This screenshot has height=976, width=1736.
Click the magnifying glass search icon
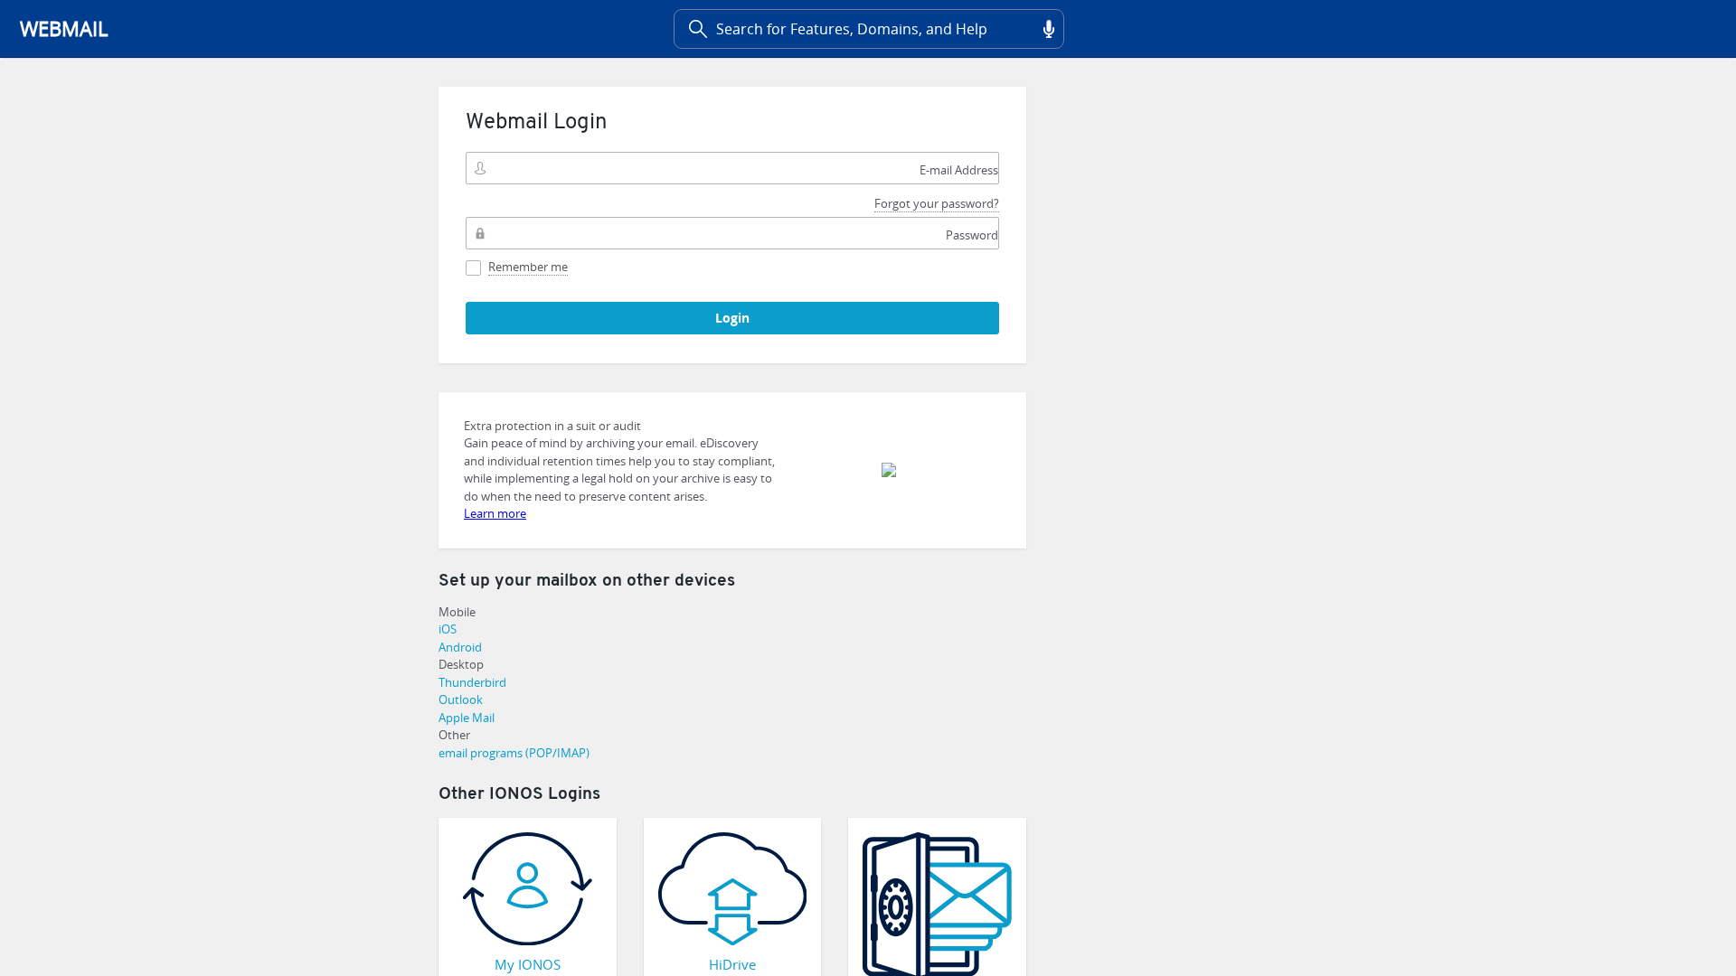tap(697, 29)
